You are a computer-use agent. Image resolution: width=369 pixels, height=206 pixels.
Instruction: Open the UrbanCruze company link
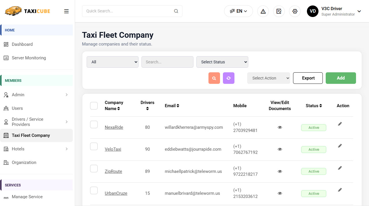click(x=116, y=193)
